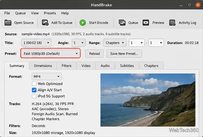
Task: Click the Save New Preset button
Action: (124, 54)
